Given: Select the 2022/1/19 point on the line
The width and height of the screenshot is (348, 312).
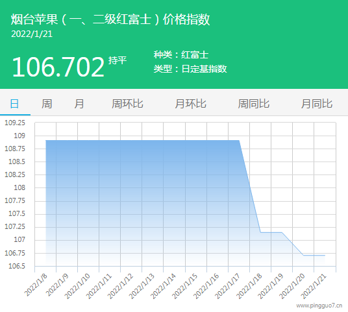Looking at the screenshot, I should point(282,232).
